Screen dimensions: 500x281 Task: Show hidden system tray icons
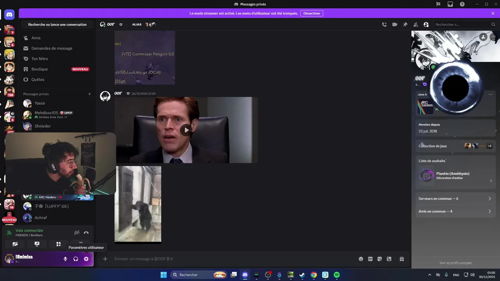tap(430, 275)
